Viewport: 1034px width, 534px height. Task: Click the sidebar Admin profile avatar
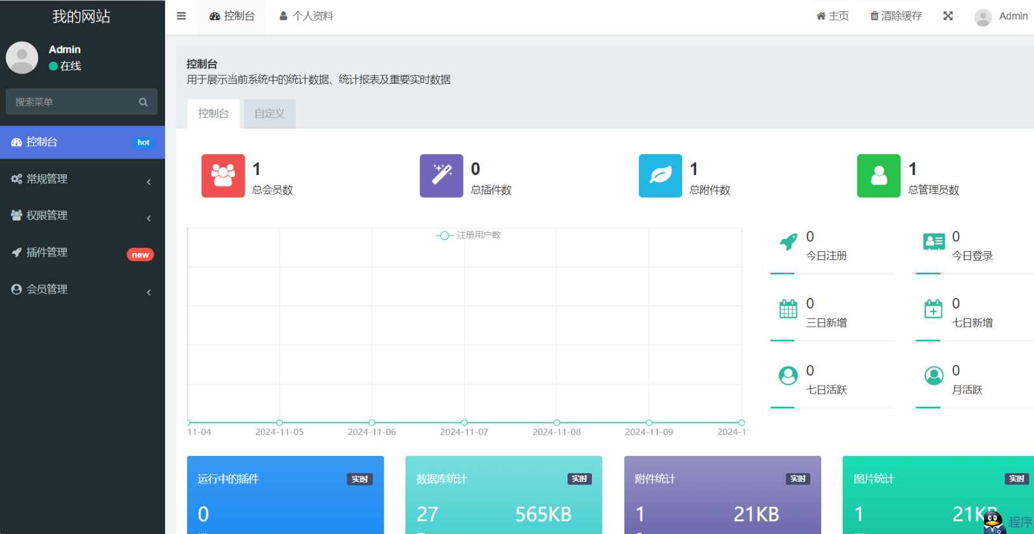(22, 58)
